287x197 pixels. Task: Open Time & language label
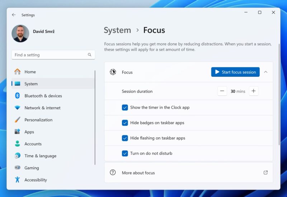point(41,156)
